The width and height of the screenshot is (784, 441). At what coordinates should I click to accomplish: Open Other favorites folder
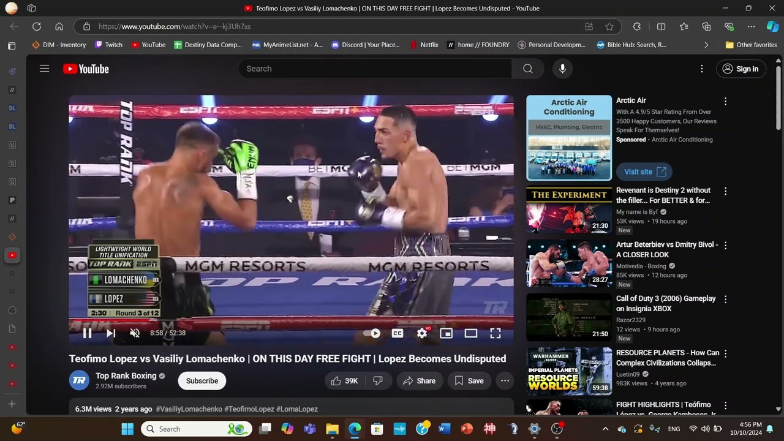pyautogui.click(x=751, y=45)
